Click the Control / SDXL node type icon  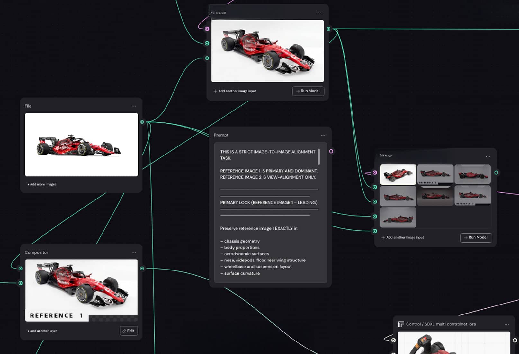pyautogui.click(x=401, y=324)
